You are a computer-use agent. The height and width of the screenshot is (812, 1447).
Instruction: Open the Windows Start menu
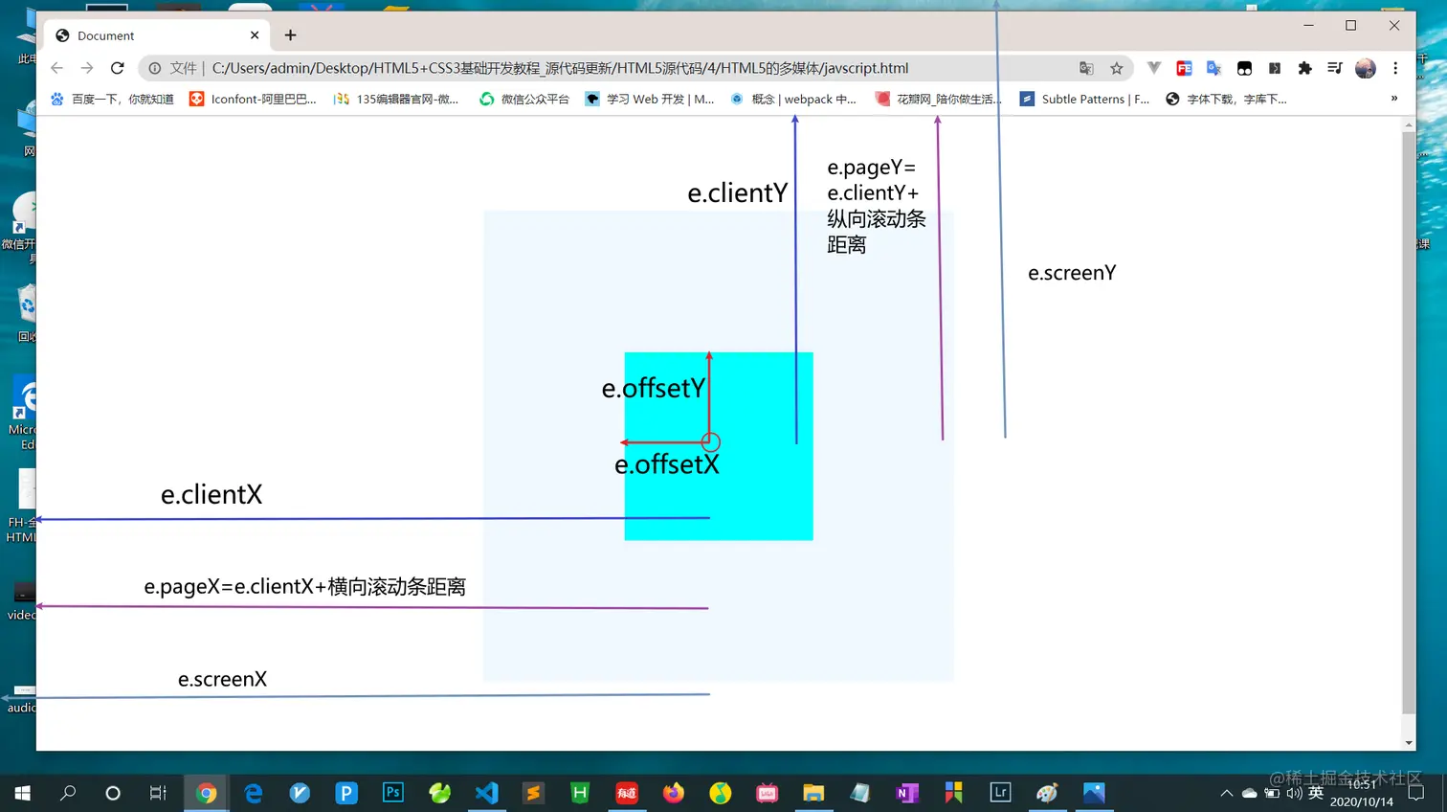[x=22, y=793]
